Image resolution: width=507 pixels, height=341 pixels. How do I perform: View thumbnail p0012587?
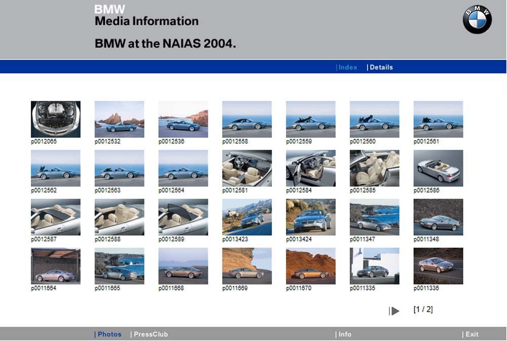point(56,217)
